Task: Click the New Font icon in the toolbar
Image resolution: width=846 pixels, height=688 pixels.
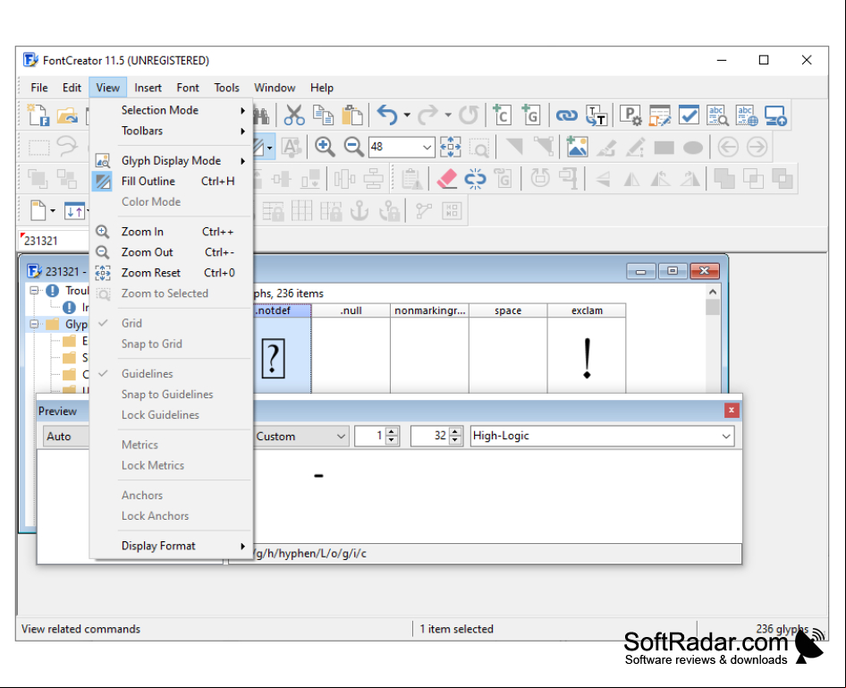Action: (38, 115)
